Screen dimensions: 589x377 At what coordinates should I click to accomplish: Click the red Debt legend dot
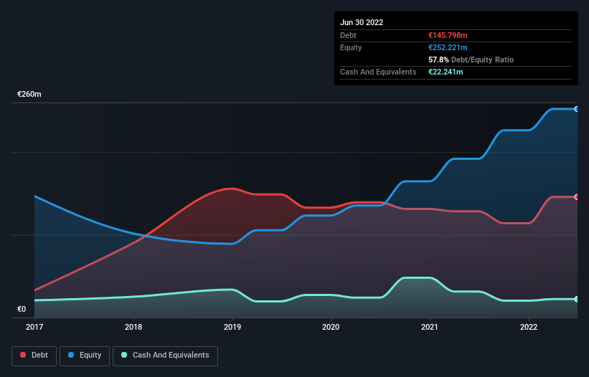(23, 355)
